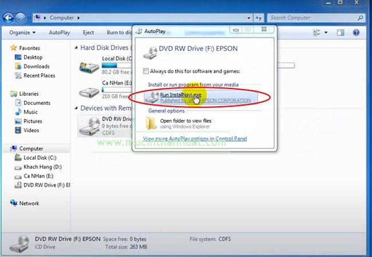Minimize the AutoPlay dialog
The width and height of the screenshot is (372, 257).
coord(236,30)
